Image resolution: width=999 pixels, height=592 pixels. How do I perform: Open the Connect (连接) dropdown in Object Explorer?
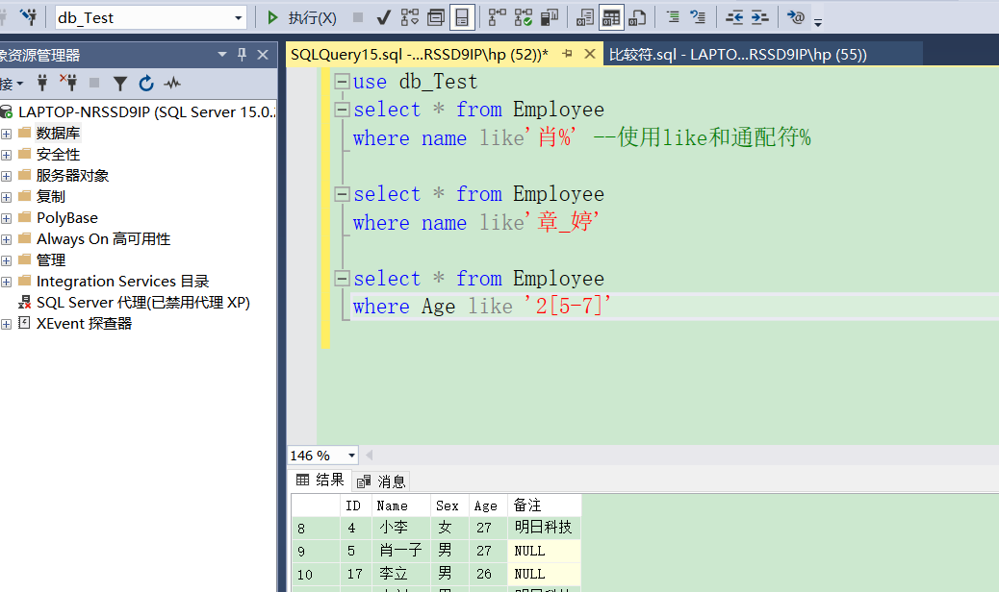(12, 84)
